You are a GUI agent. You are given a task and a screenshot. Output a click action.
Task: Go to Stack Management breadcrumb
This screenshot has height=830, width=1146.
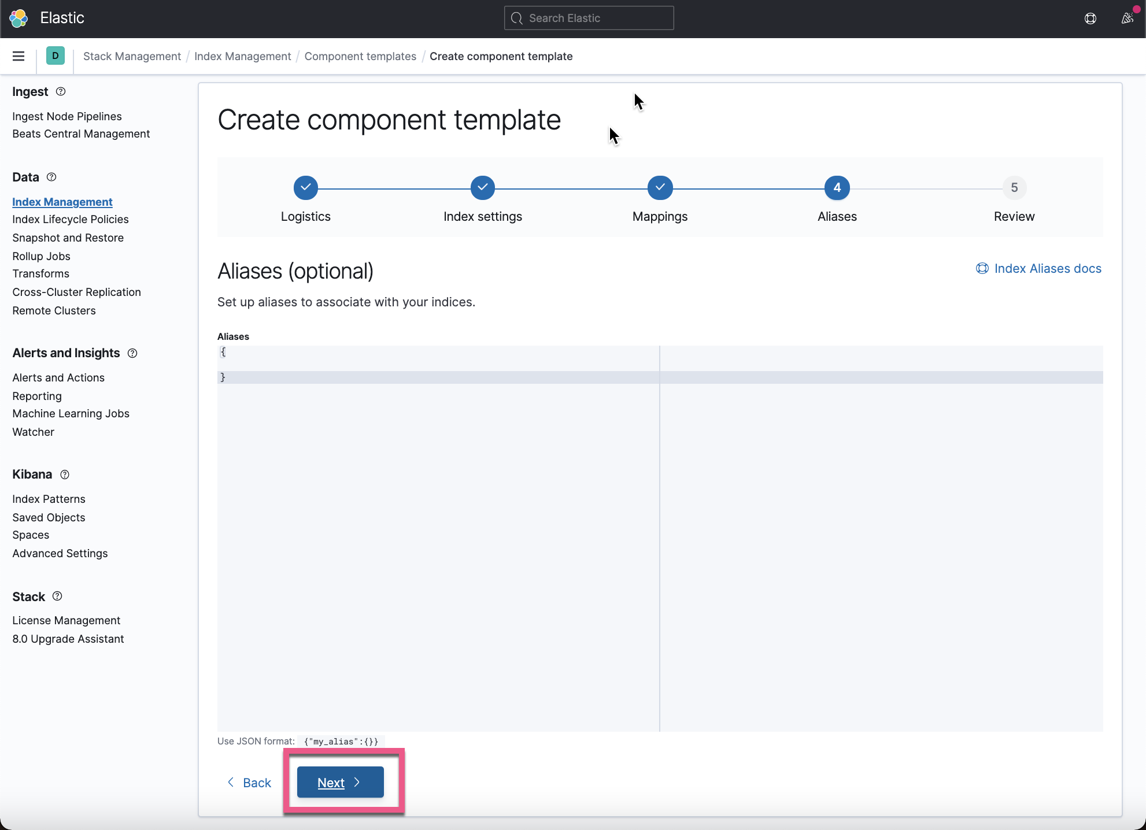coord(131,56)
